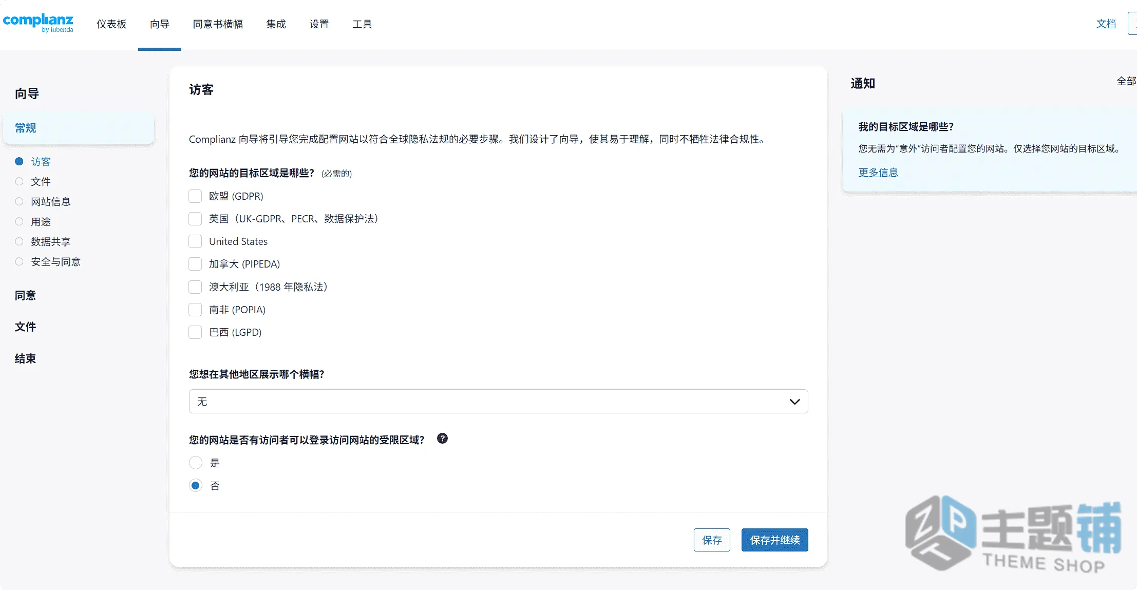
Task: Go to the 同意书横幅 tab
Action: 218,24
